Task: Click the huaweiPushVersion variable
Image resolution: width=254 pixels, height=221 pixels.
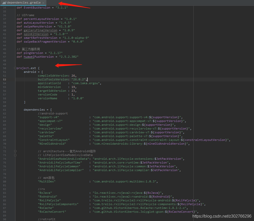Action: (x=39, y=57)
